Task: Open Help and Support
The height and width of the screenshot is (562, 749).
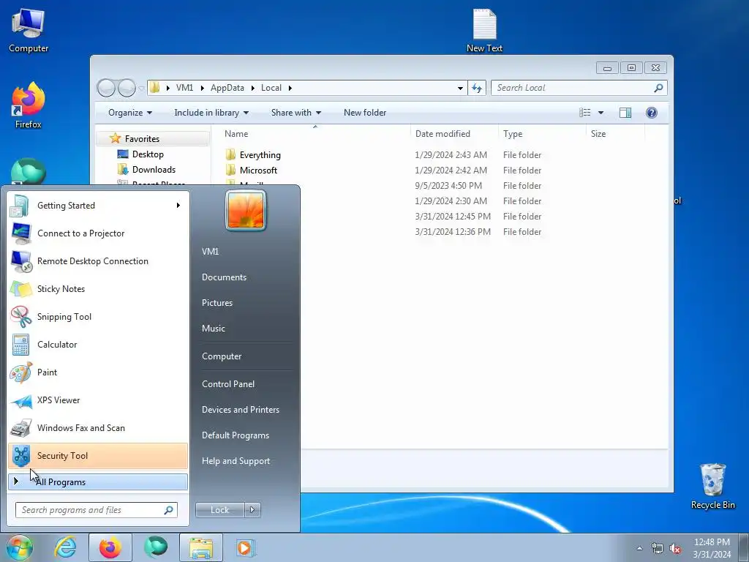Action: coord(236,461)
